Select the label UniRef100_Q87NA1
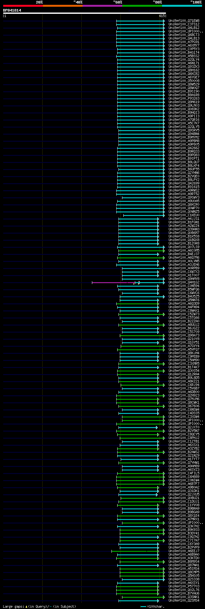This screenshot has height=609, width=205. [x=184, y=565]
